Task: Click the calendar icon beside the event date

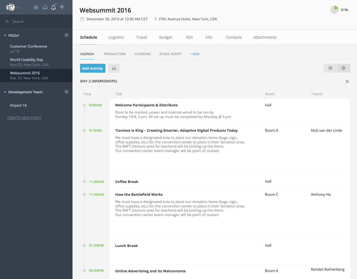Action: point(82,19)
